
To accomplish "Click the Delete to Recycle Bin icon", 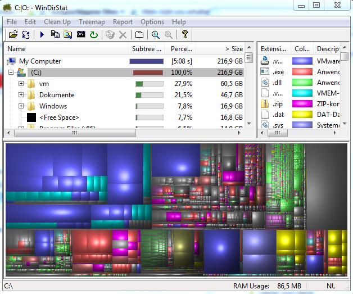I will click(x=110, y=35).
